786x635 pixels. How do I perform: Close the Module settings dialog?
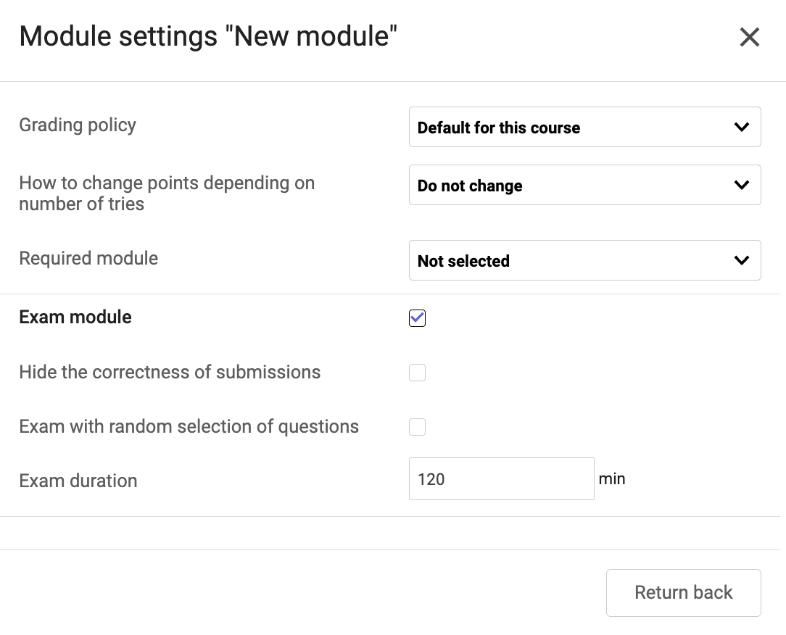coord(749,37)
